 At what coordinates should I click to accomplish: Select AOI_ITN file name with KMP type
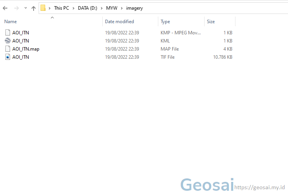click(20, 32)
